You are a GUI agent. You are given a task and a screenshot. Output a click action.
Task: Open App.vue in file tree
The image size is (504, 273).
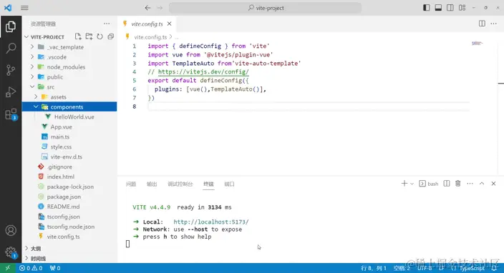(61, 126)
